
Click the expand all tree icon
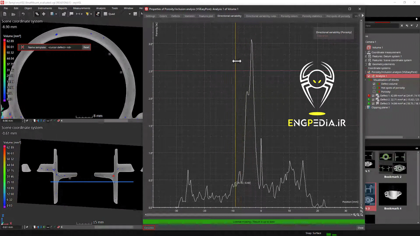[x=407, y=26]
